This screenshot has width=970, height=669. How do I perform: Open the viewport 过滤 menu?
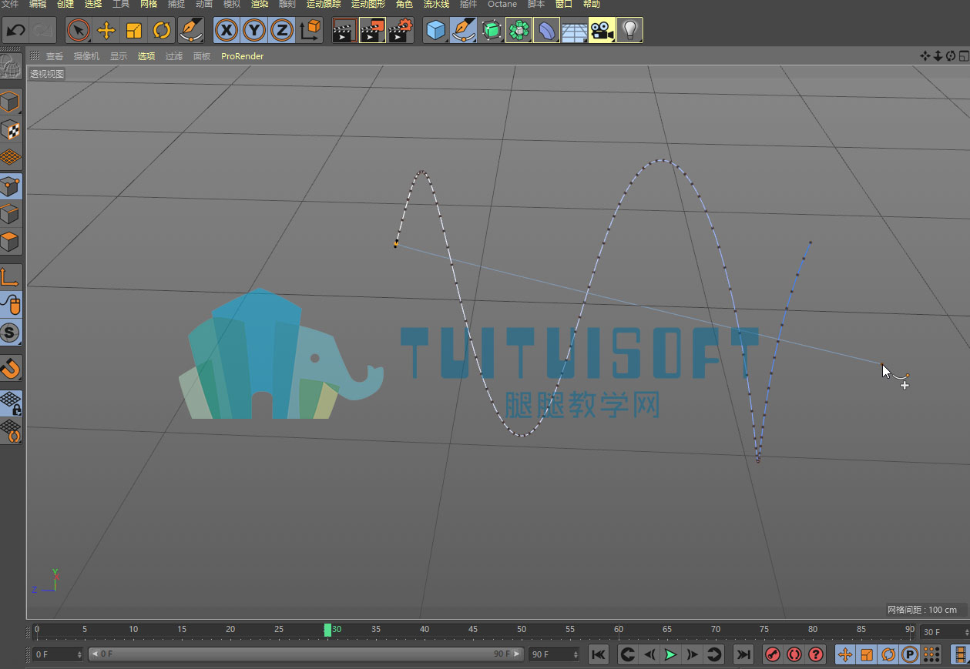tap(174, 56)
